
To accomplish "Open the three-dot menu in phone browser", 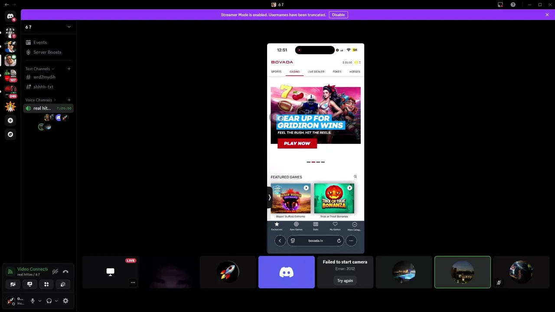I will pos(351,241).
